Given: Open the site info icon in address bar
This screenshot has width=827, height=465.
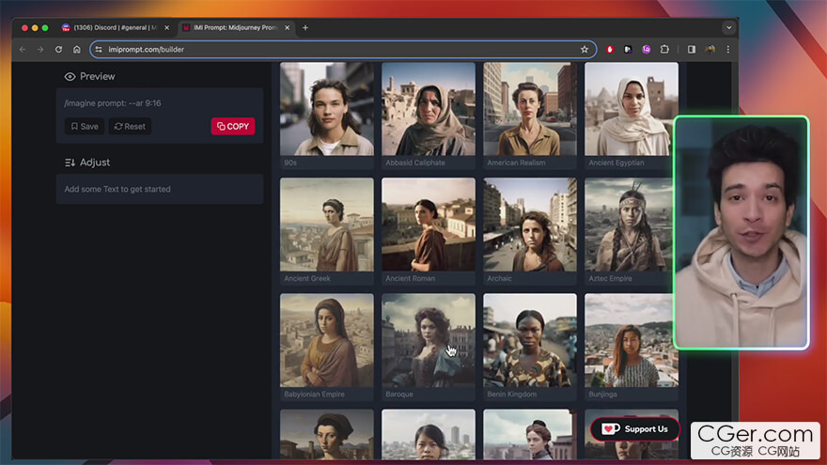Looking at the screenshot, I should click(99, 49).
